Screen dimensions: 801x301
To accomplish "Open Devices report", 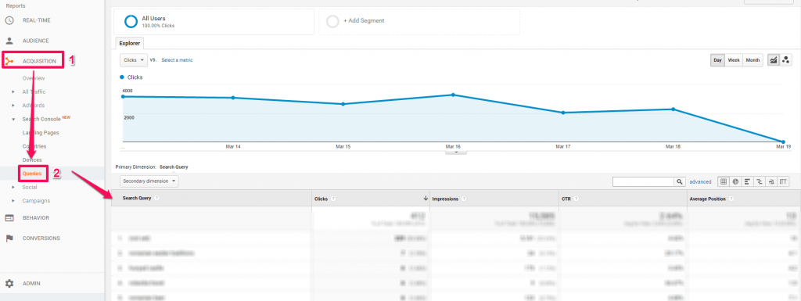I will click(32, 160).
